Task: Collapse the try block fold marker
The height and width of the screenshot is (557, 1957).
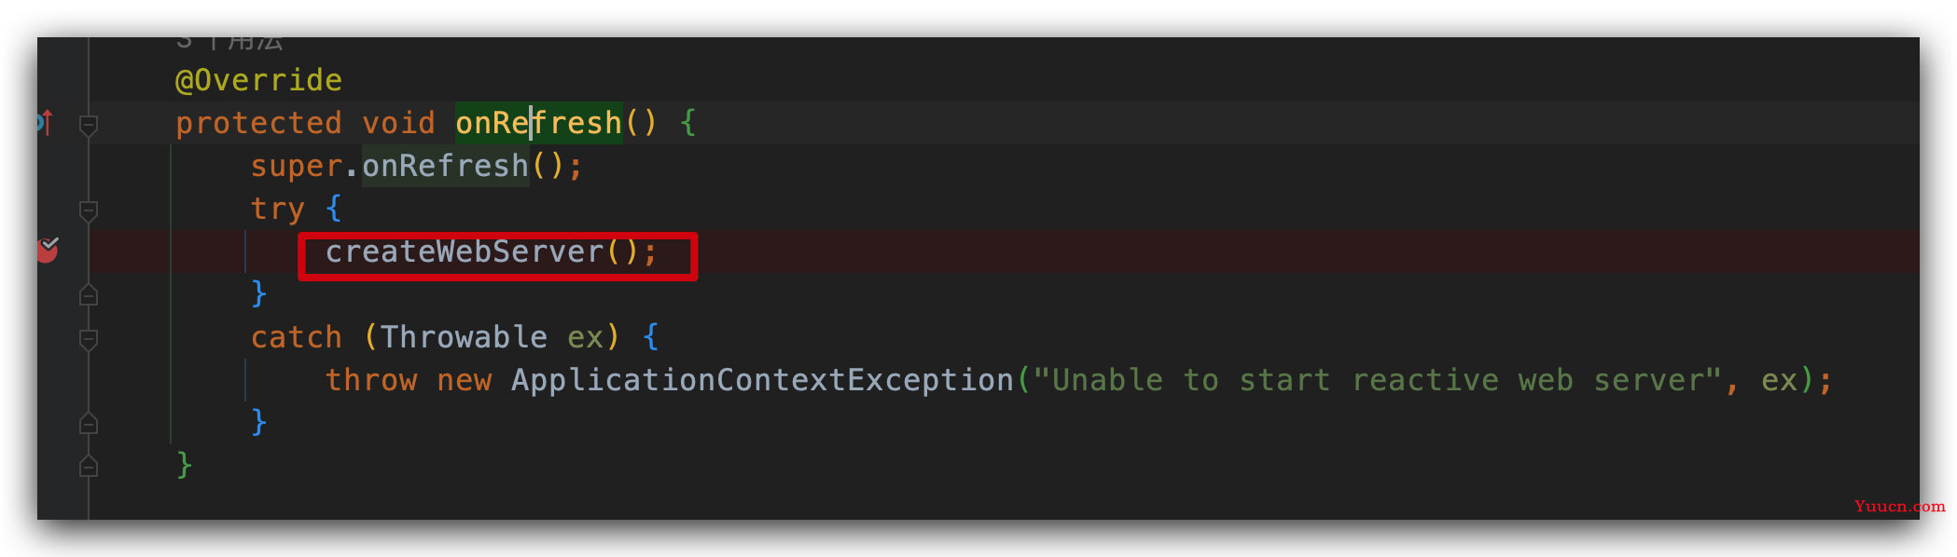Action: 89,211
